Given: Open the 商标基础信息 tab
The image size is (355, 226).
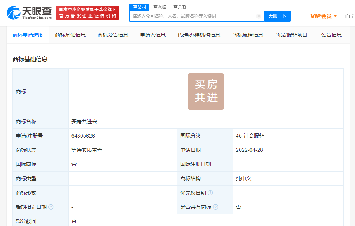Looking at the screenshot, I should click(70, 35).
